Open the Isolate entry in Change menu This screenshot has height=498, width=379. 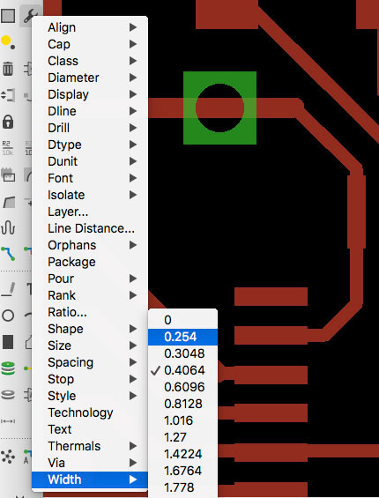[90, 195]
